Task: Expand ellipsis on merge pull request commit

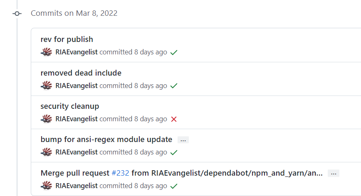Action: click(333, 173)
